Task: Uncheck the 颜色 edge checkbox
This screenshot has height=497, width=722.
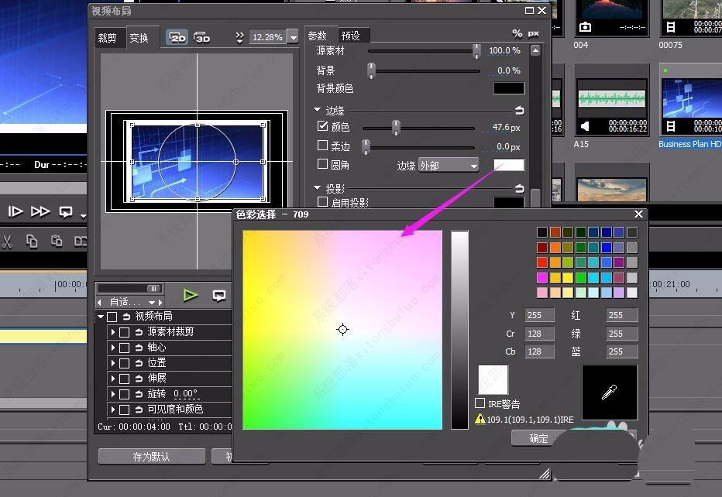Action: coord(323,125)
